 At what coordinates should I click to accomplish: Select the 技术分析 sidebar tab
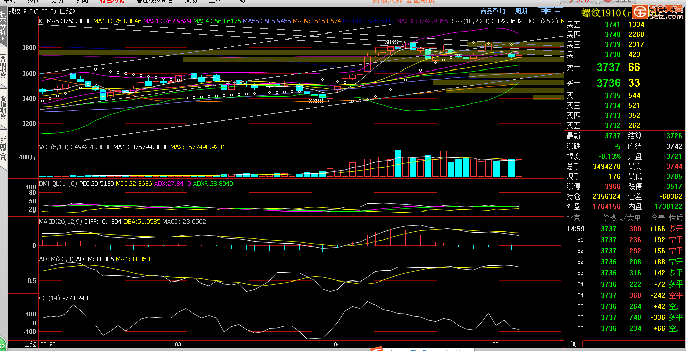(x=3, y=26)
